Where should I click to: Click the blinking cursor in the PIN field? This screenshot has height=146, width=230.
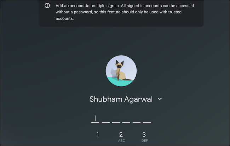(x=95, y=118)
